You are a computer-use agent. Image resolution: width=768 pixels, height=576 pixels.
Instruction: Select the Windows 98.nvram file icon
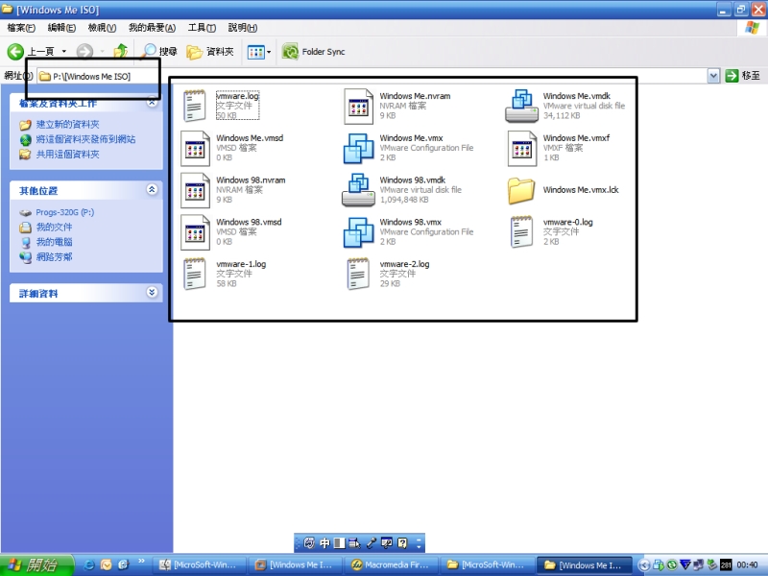pos(195,190)
